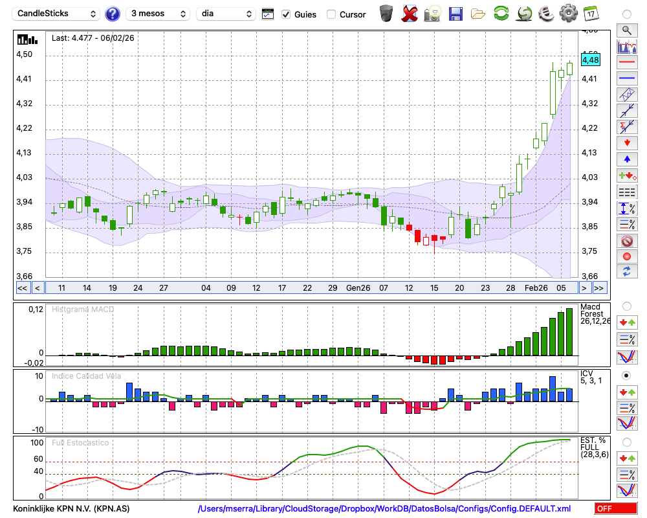Screen dimensions: 647x518
Task: Open the settings gear icon
Action: coord(568,14)
